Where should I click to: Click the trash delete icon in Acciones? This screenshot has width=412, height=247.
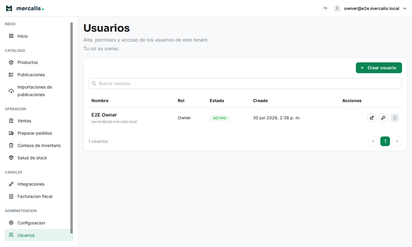pos(395,118)
